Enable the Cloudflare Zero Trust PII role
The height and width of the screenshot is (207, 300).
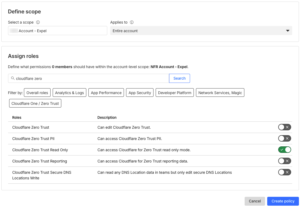(x=284, y=139)
